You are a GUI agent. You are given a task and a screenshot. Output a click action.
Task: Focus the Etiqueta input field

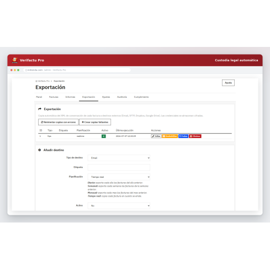tap(119, 167)
